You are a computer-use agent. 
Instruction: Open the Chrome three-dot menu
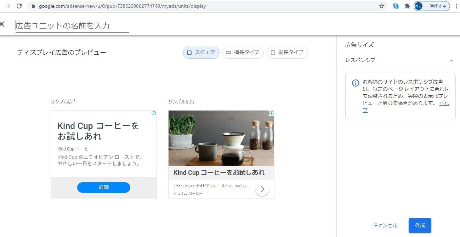456,6
